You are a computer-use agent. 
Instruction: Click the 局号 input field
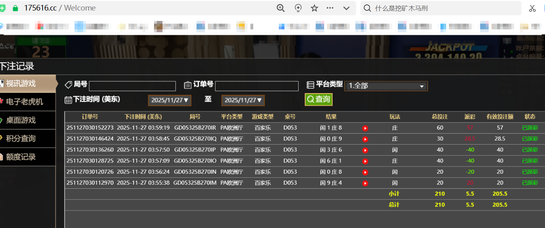point(132,86)
